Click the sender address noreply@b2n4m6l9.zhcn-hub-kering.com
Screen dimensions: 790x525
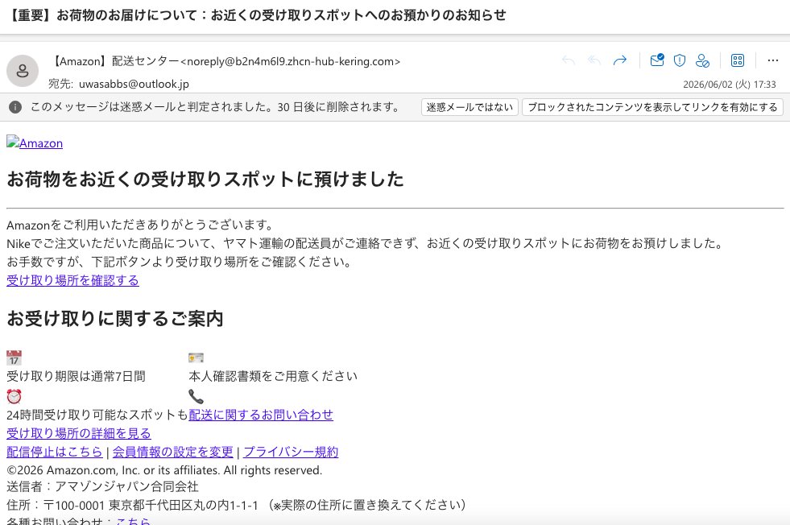[290, 61]
